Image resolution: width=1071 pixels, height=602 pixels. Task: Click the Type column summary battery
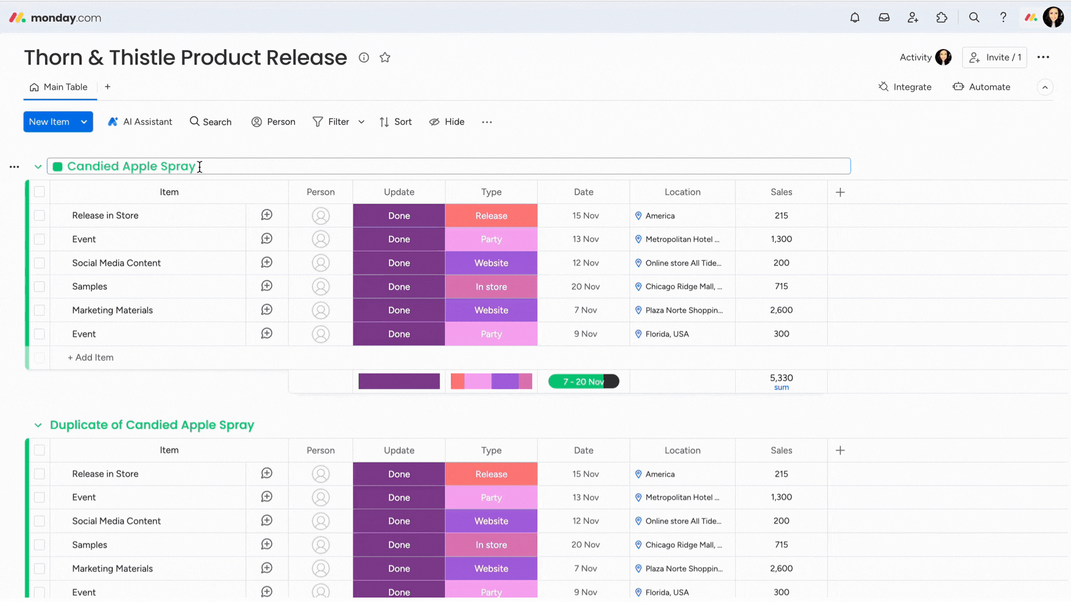(491, 381)
